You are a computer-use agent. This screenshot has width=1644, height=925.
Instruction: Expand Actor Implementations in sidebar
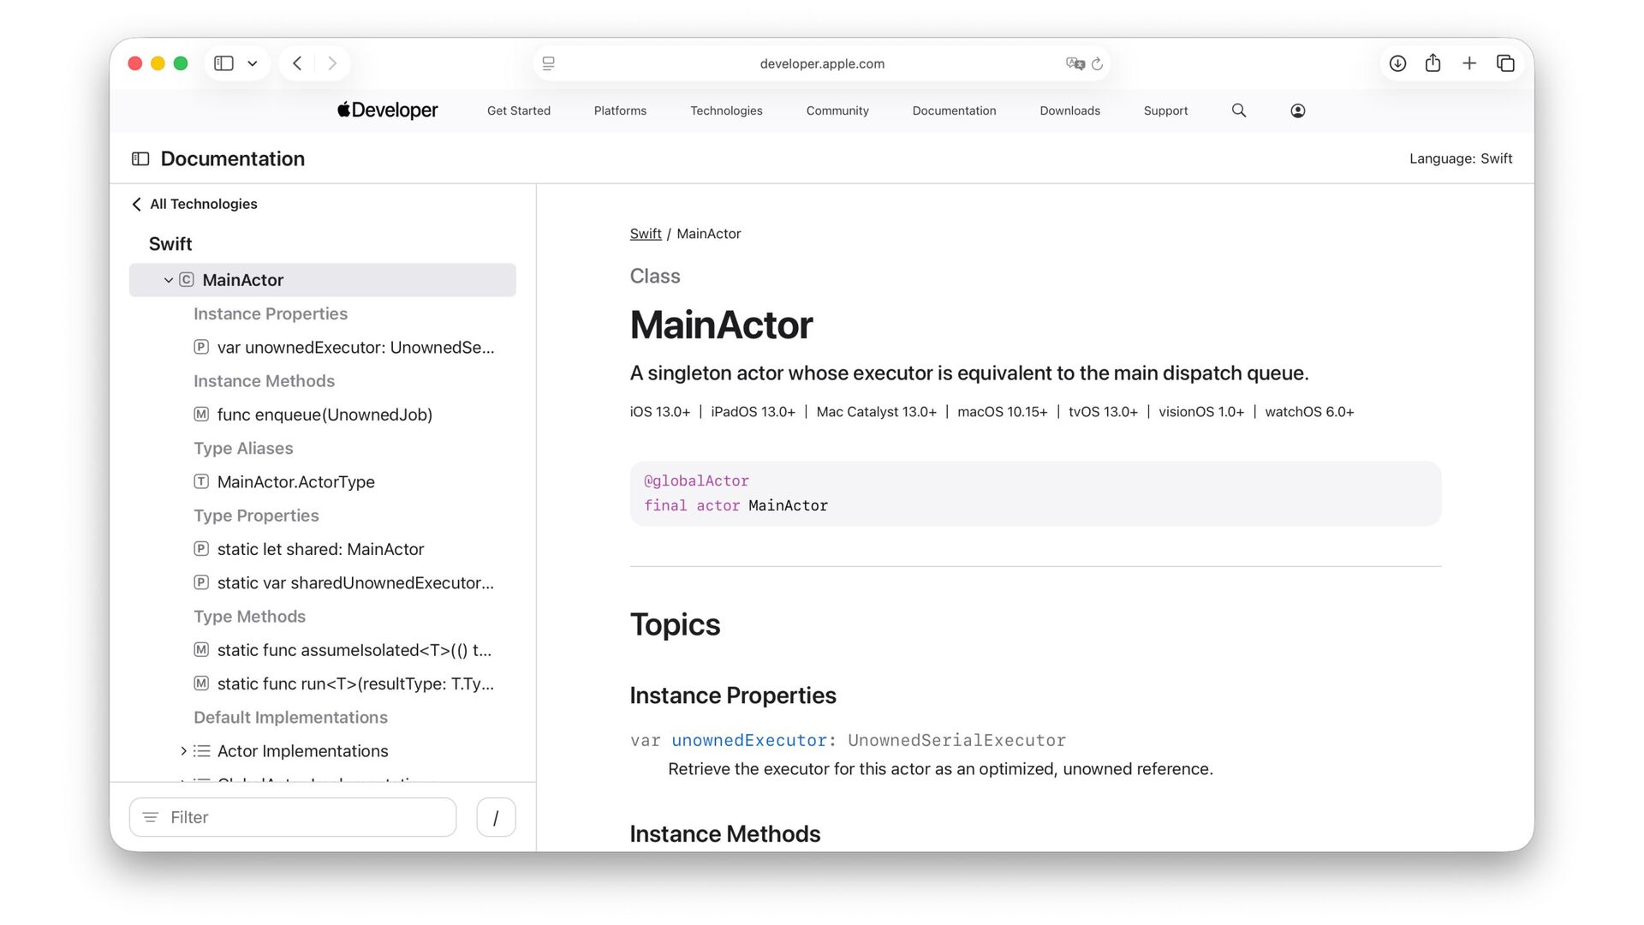point(183,751)
